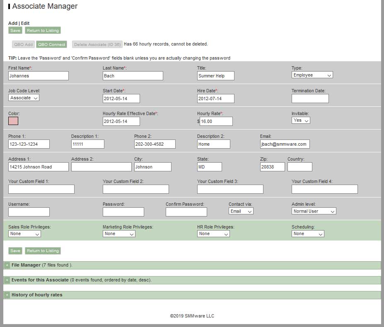Open Marketing Role Privileges dropdown
This screenshot has height=327, width=384.
(119, 234)
